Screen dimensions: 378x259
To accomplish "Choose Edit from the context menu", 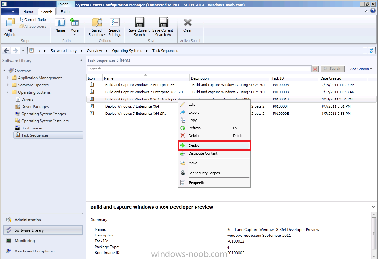I will (214, 104).
